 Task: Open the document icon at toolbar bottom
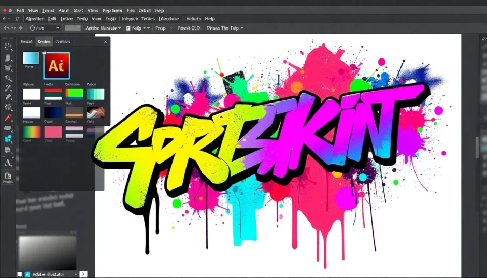8,177
